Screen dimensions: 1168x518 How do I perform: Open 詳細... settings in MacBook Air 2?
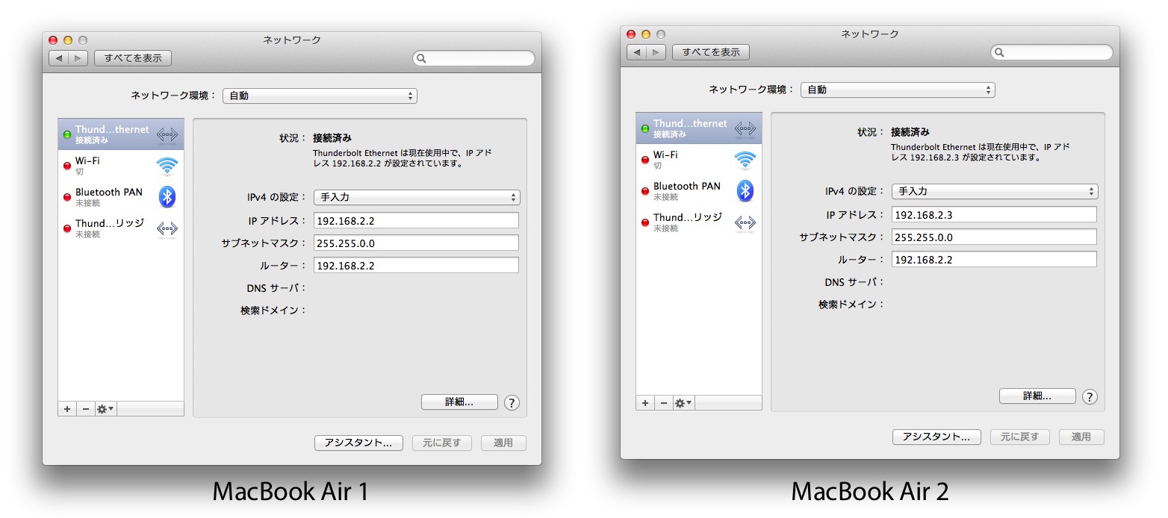(x=1037, y=396)
